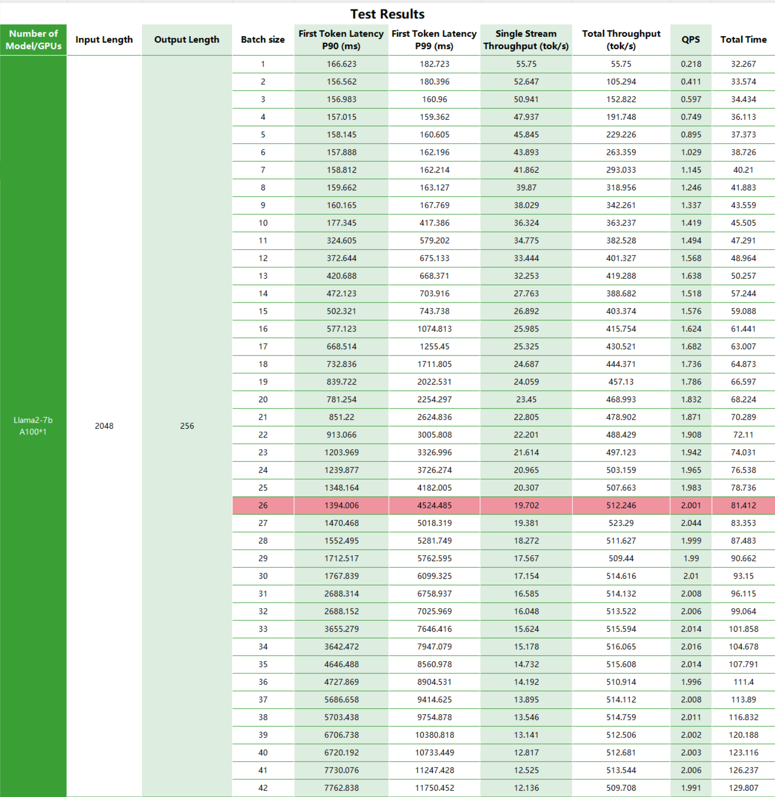Select total time cell "129.807"
The width and height of the screenshot is (775, 797).
(743, 788)
